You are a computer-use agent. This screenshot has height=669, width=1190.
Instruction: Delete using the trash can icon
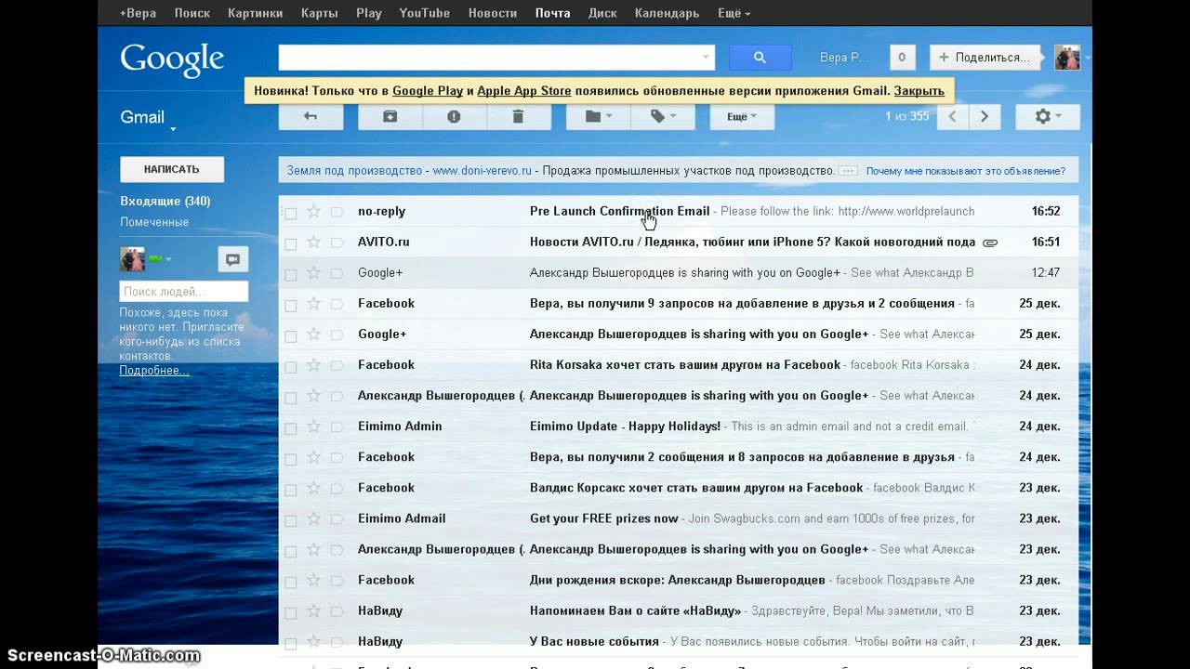(519, 117)
